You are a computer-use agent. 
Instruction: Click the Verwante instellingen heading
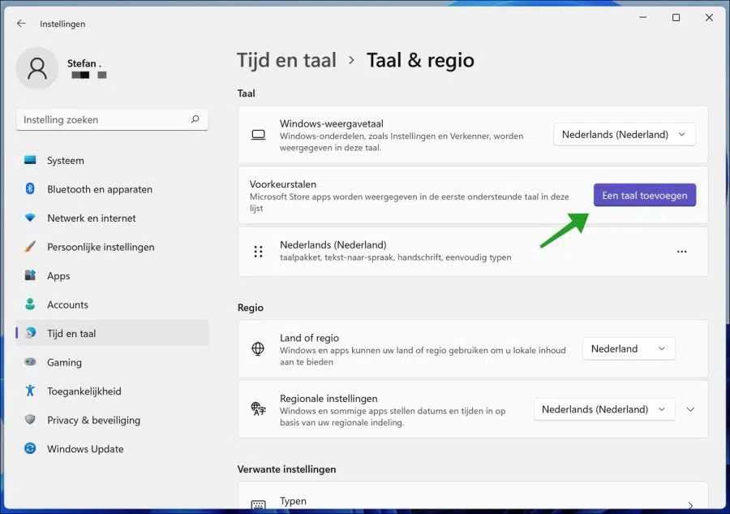tap(286, 469)
